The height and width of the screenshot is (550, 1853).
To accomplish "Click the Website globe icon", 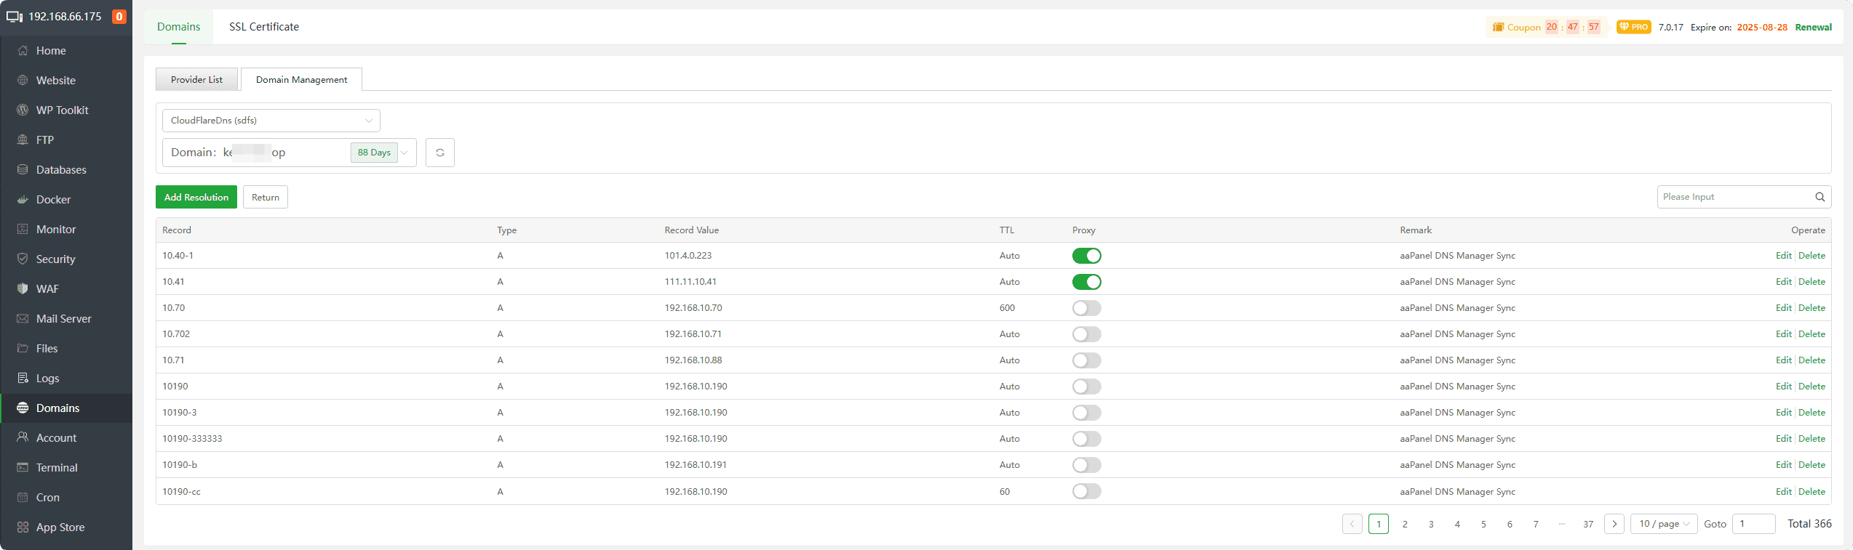I will (23, 80).
